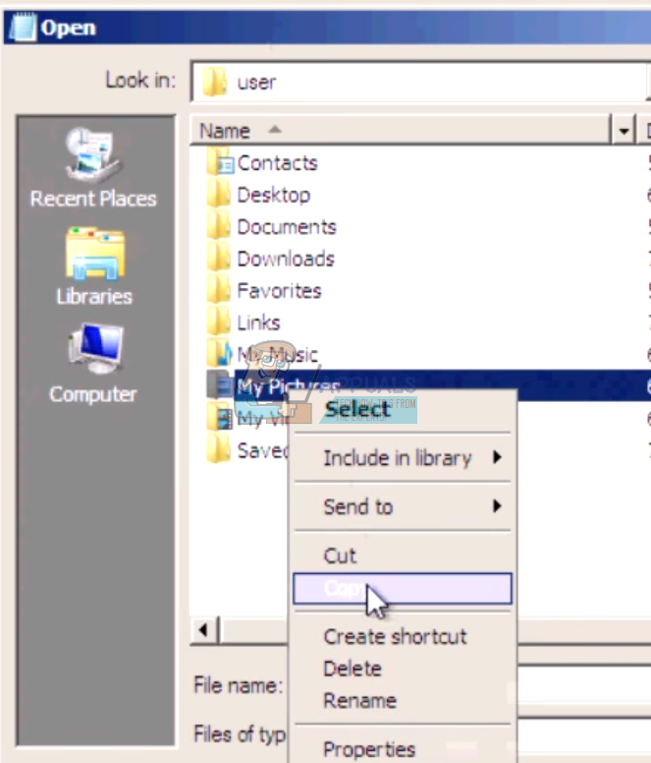Choose Rename in the context menu
The height and width of the screenshot is (763, 651).
pos(403,701)
